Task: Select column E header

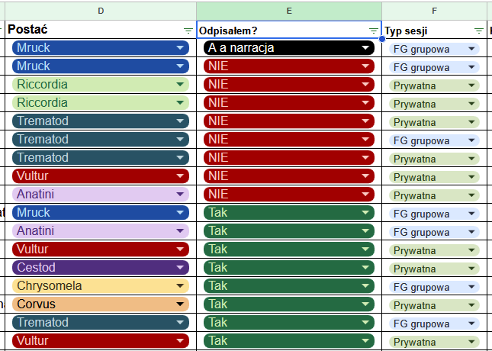Action: (289, 10)
